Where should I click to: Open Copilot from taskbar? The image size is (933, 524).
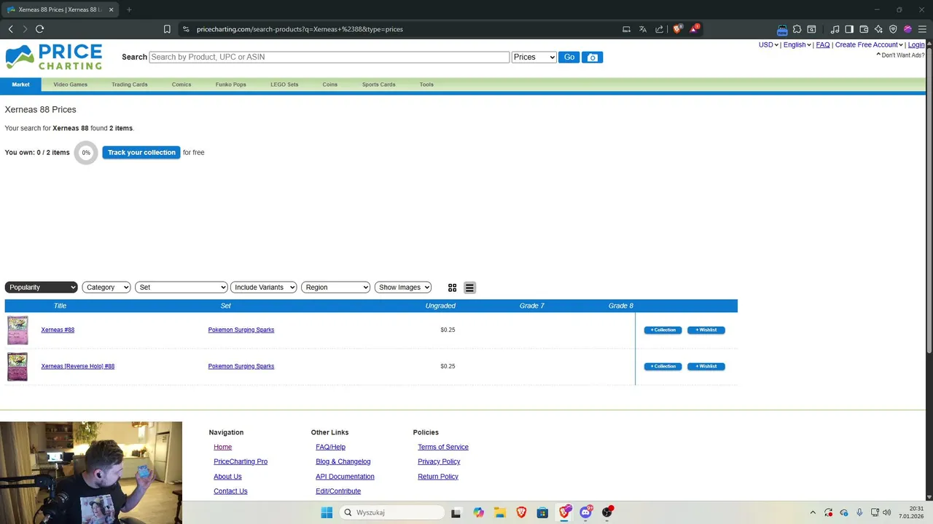[x=478, y=512]
